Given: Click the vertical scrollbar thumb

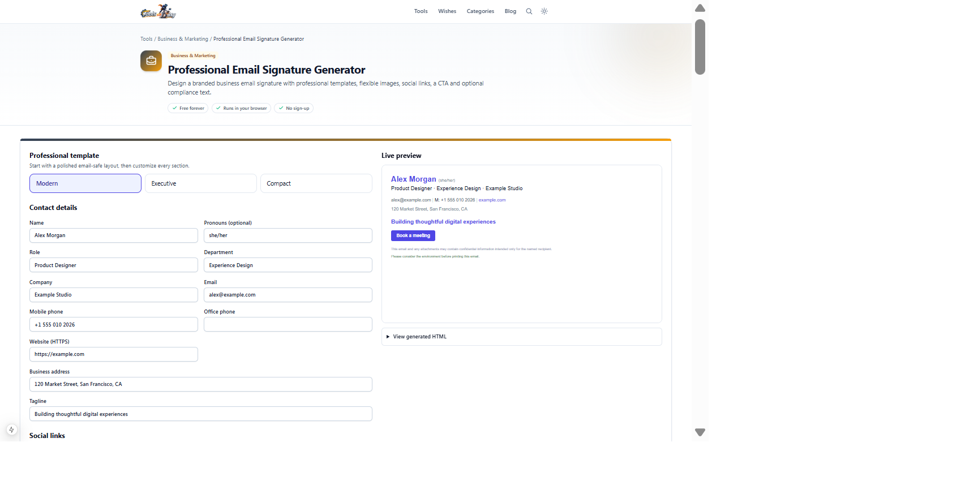Looking at the screenshot, I should pos(700,47).
